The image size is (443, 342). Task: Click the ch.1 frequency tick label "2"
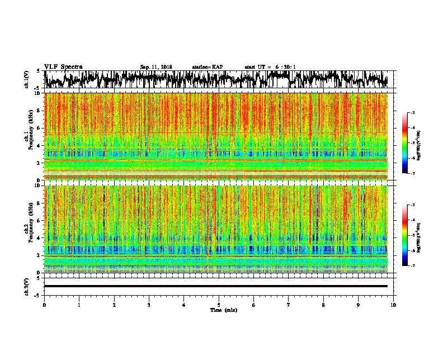(39, 163)
